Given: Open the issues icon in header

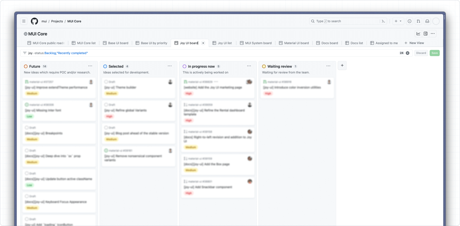Looking at the screenshot, I should 409,21.
